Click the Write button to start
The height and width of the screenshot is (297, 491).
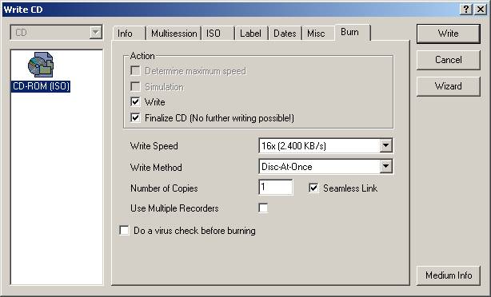click(x=448, y=34)
